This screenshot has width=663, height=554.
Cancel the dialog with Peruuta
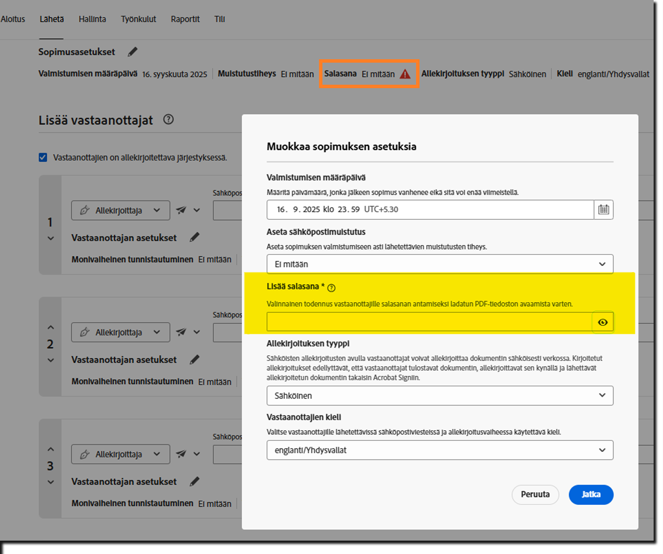(x=535, y=495)
